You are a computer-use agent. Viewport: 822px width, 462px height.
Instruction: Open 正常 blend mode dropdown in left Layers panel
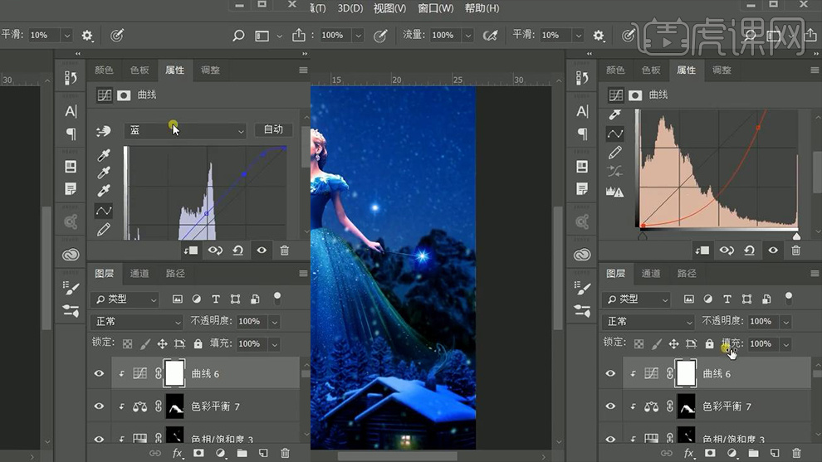click(x=138, y=321)
